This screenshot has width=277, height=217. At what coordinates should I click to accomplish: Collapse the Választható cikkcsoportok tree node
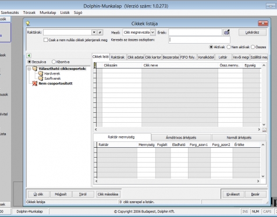29,69
